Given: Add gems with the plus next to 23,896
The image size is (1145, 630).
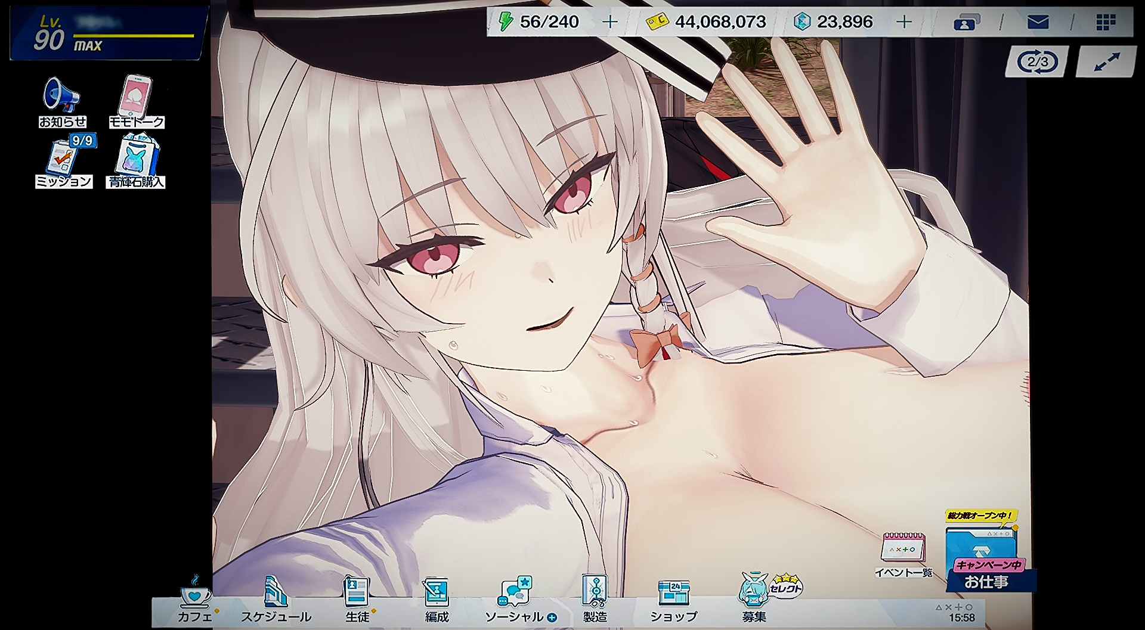Looking at the screenshot, I should pos(904,22).
